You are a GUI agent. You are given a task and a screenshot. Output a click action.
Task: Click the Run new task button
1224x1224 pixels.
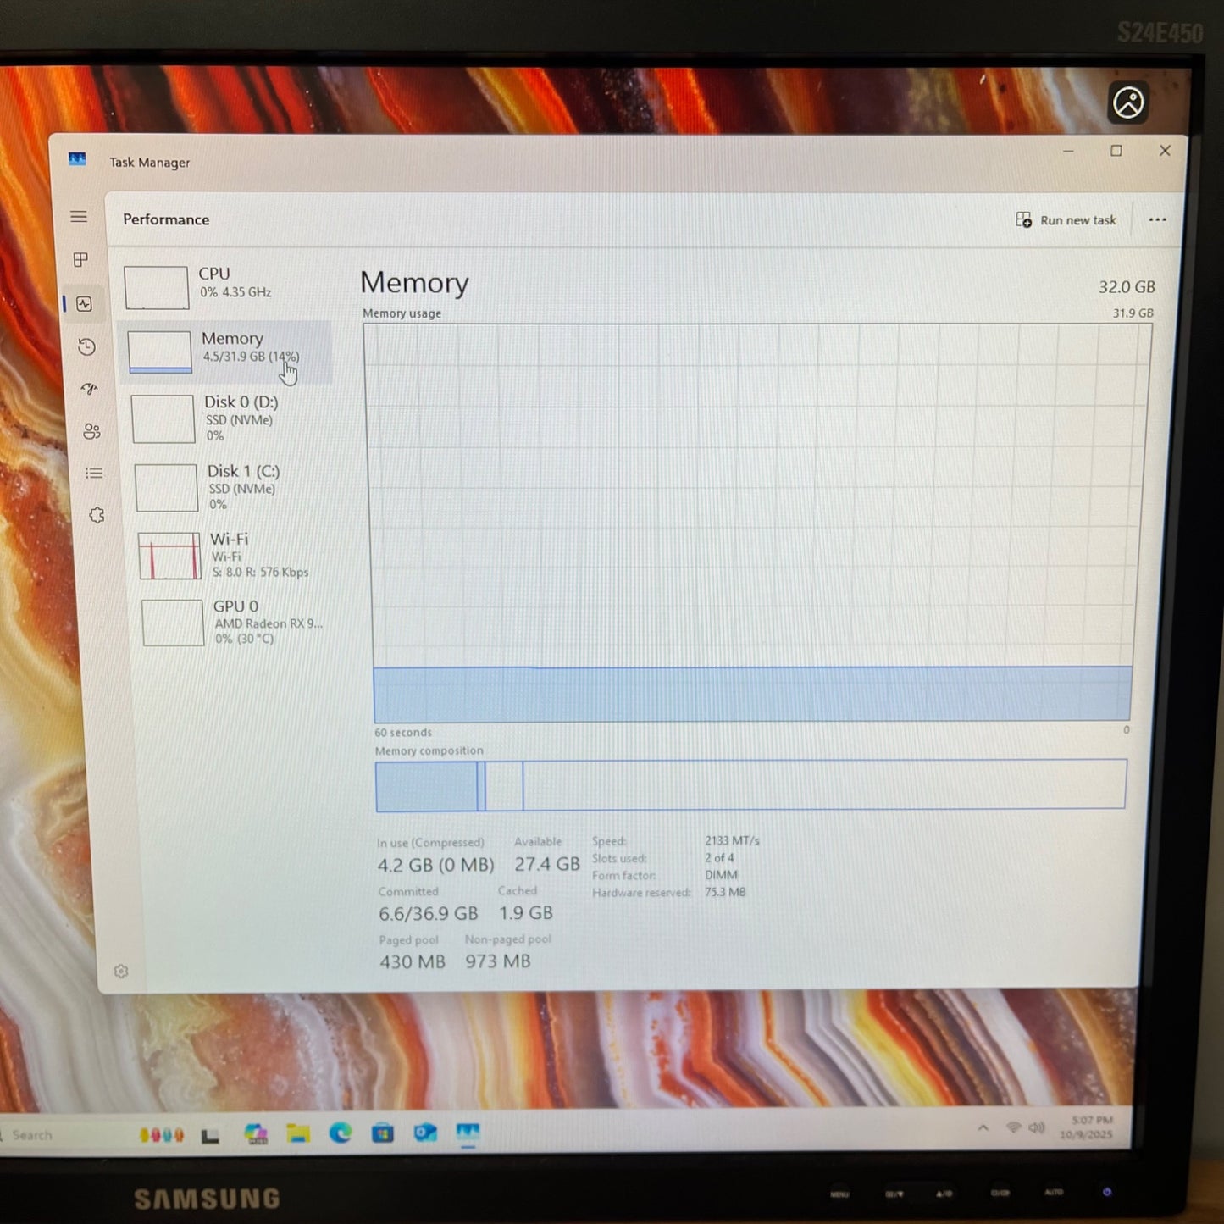pyautogui.click(x=1066, y=220)
